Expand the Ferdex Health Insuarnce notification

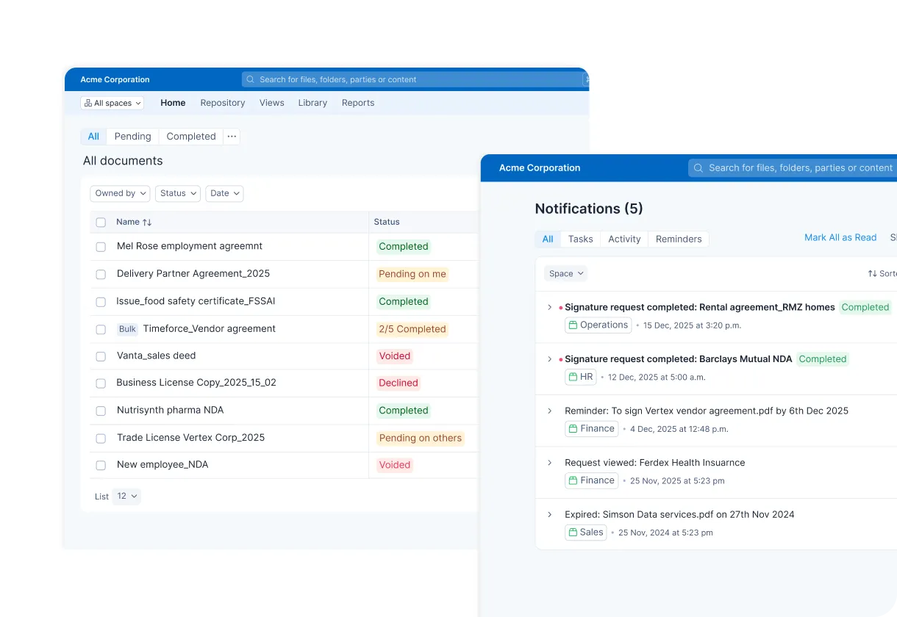coord(549,463)
